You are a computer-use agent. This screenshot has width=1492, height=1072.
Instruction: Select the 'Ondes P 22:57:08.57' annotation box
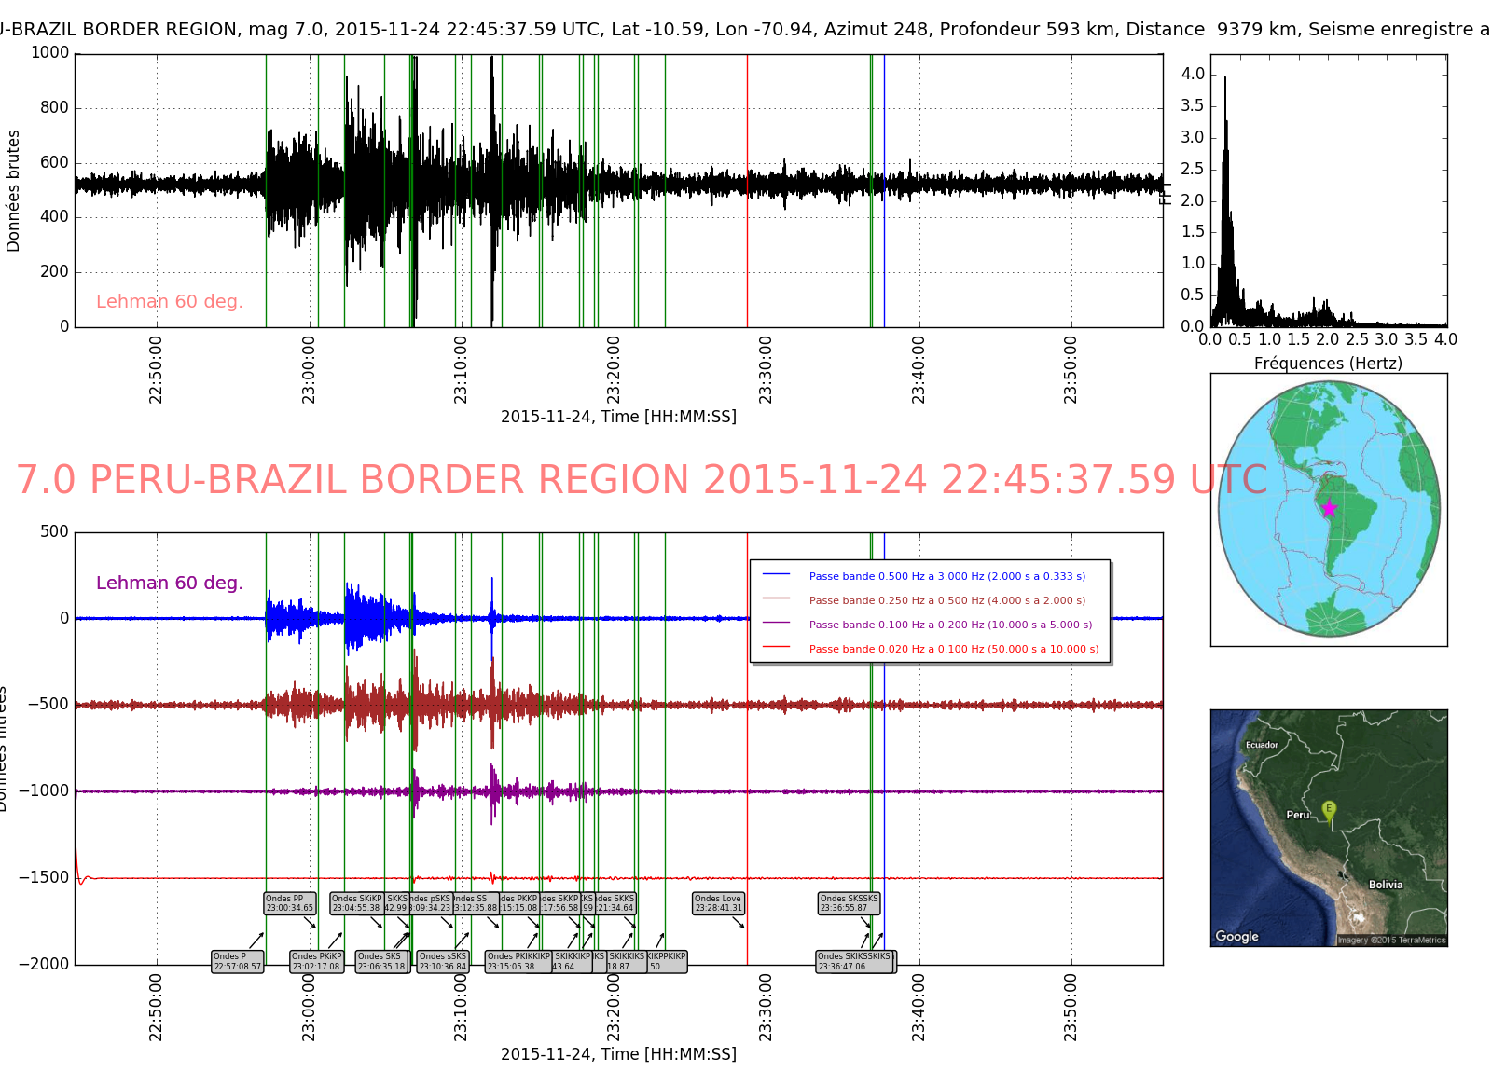click(x=238, y=962)
